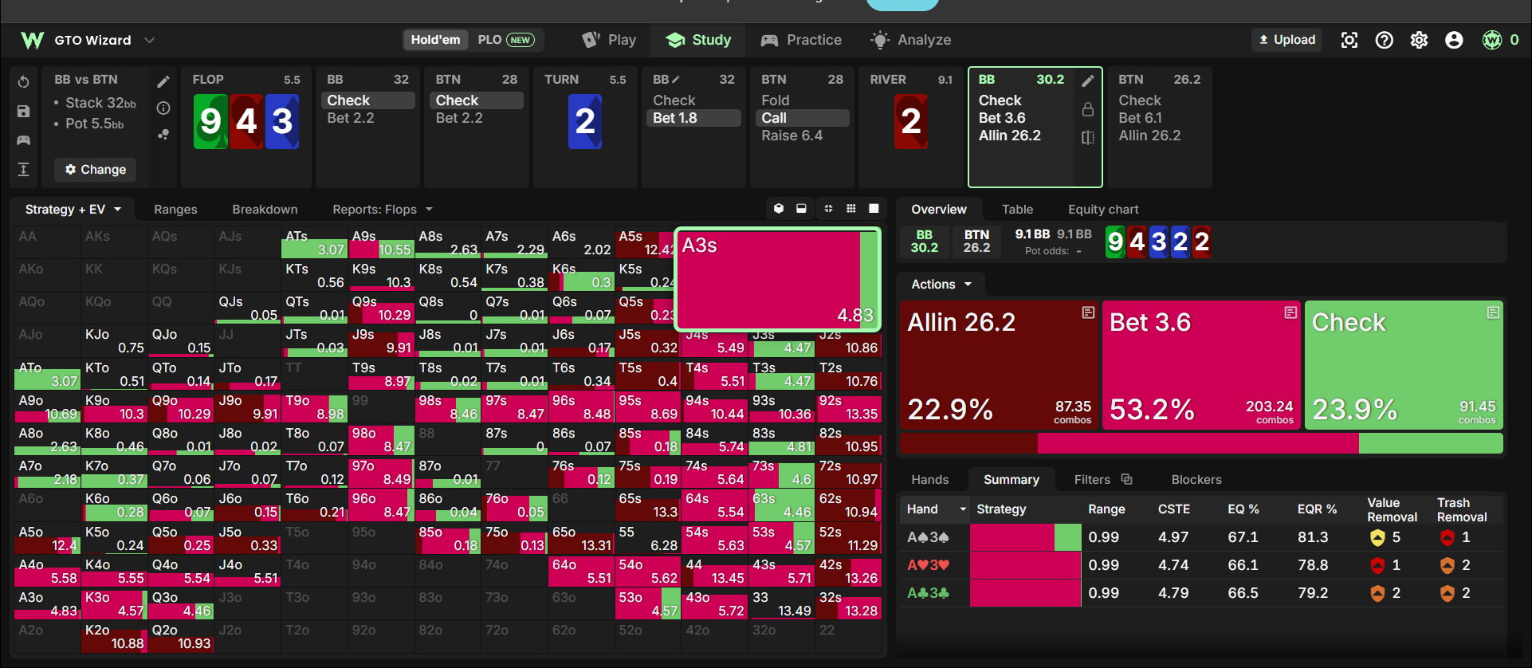Click the Change button
The image size is (1532, 668).
pyautogui.click(x=96, y=170)
